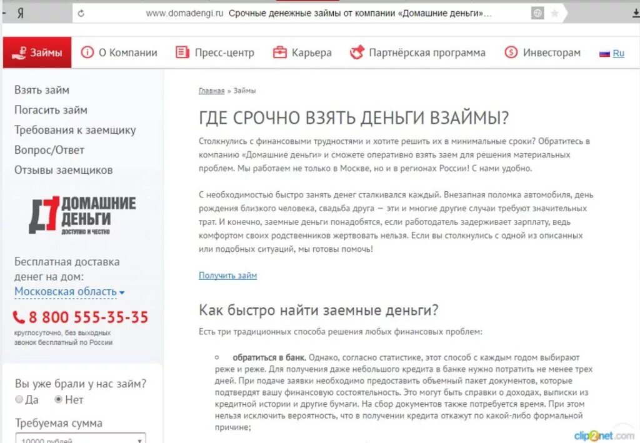Open Требования к заемщику page
Viewport: 640px width, 443px height.
(75, 130)
